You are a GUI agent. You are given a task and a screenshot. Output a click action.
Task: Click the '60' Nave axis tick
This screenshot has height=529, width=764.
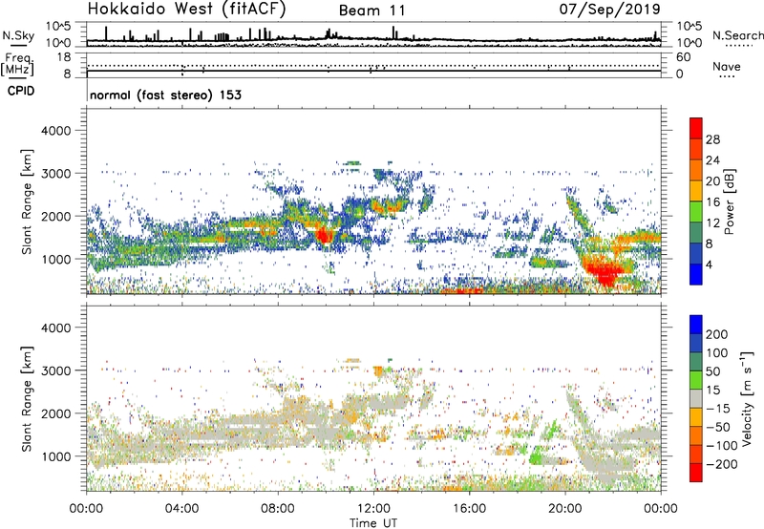pyautogui.click(x=683, y=57)
